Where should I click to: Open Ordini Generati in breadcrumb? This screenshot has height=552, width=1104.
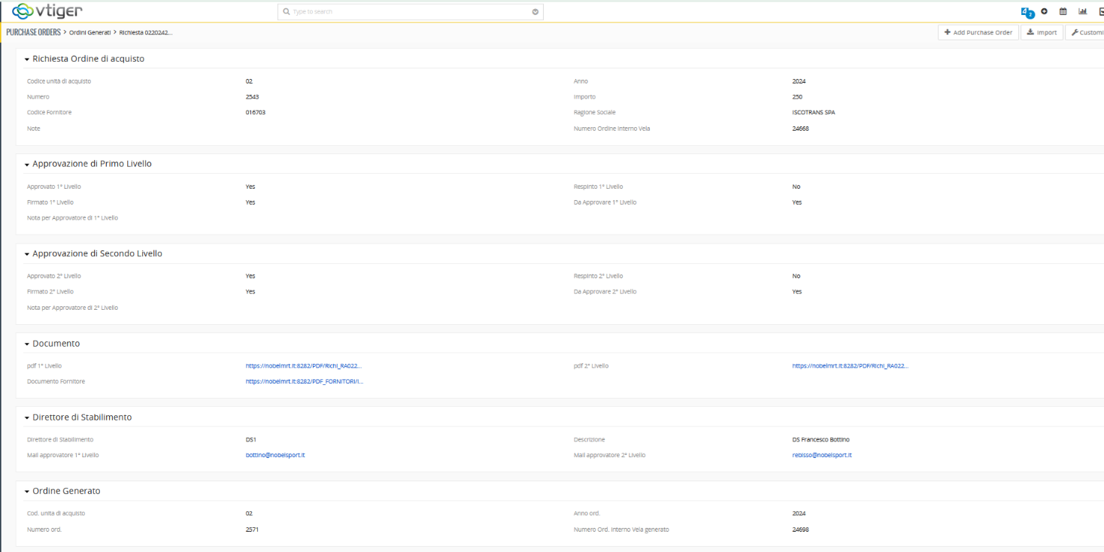[x=89, y=32]
